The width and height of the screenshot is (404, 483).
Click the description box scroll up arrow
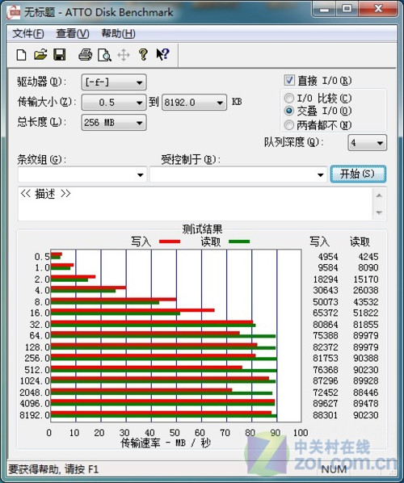pyautogui.click(x=379, y=195)
